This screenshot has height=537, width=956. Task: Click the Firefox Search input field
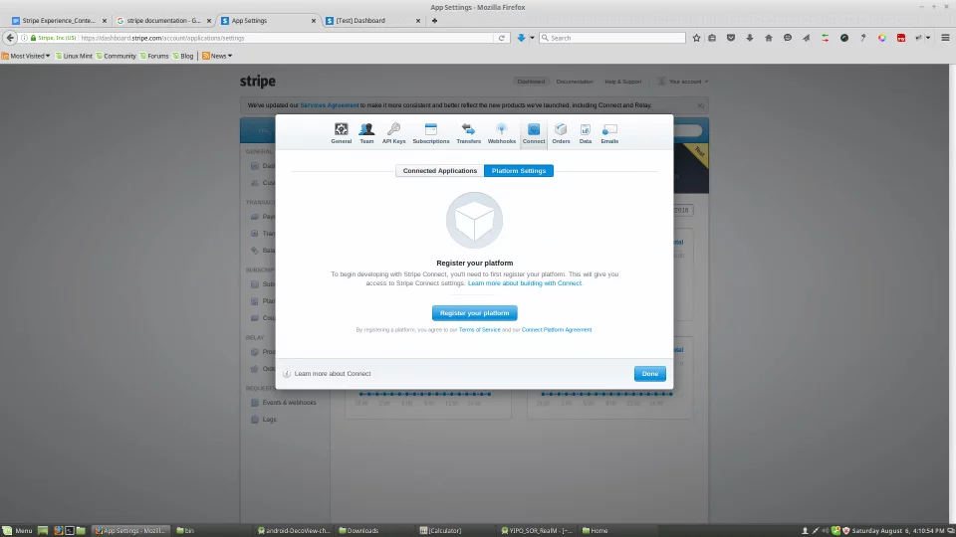click(615, 38)
